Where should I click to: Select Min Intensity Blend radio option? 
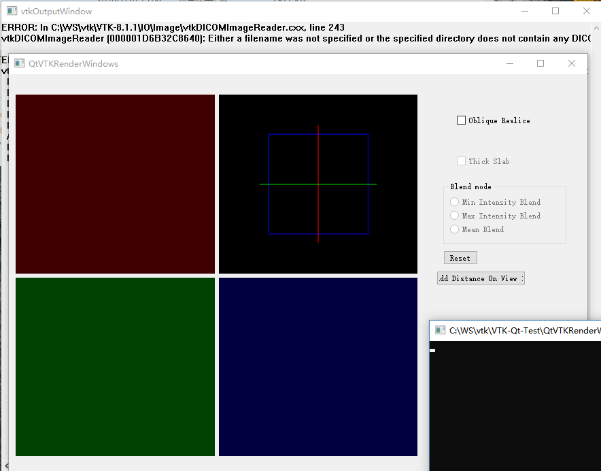(x=455, y=202)
